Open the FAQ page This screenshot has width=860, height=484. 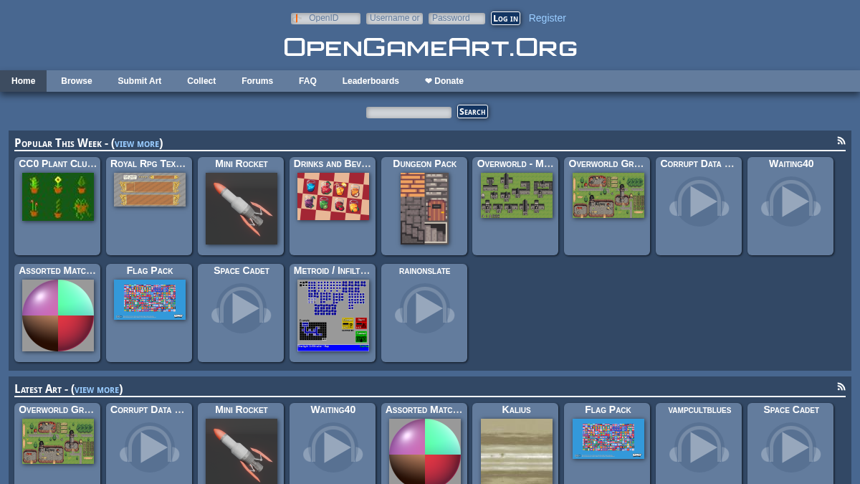coord(307,81)
